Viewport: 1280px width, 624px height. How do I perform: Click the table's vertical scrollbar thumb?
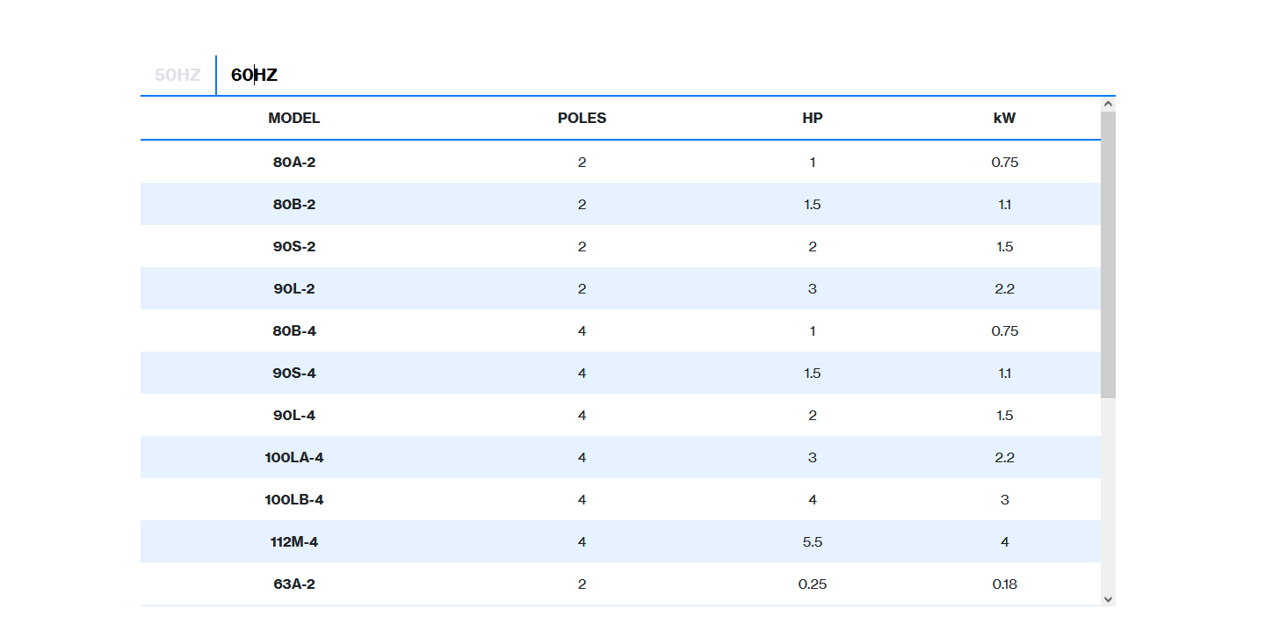(1108, 255)
